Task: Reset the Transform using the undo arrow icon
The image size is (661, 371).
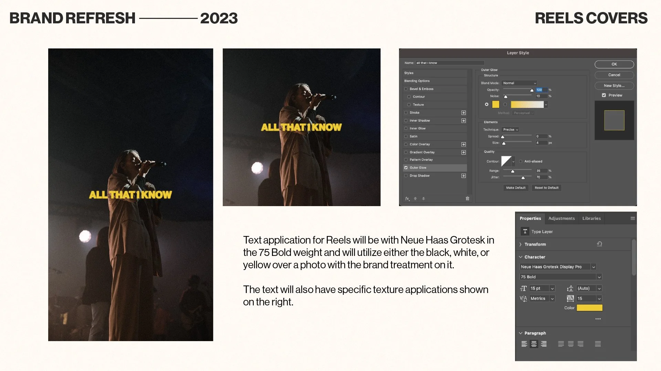Action: point(599,244)
